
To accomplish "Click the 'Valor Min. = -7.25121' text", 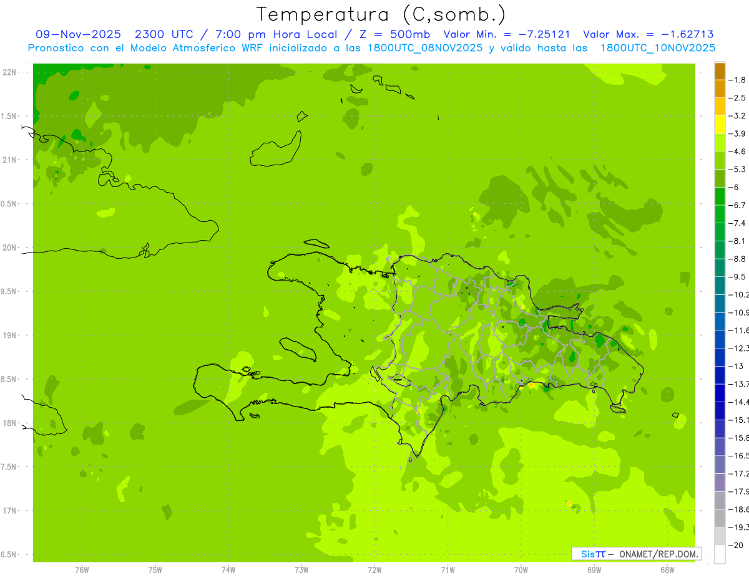I will pyautogui.click(x=507, y=35).
